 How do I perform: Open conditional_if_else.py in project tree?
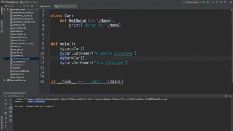coord(21,19)
